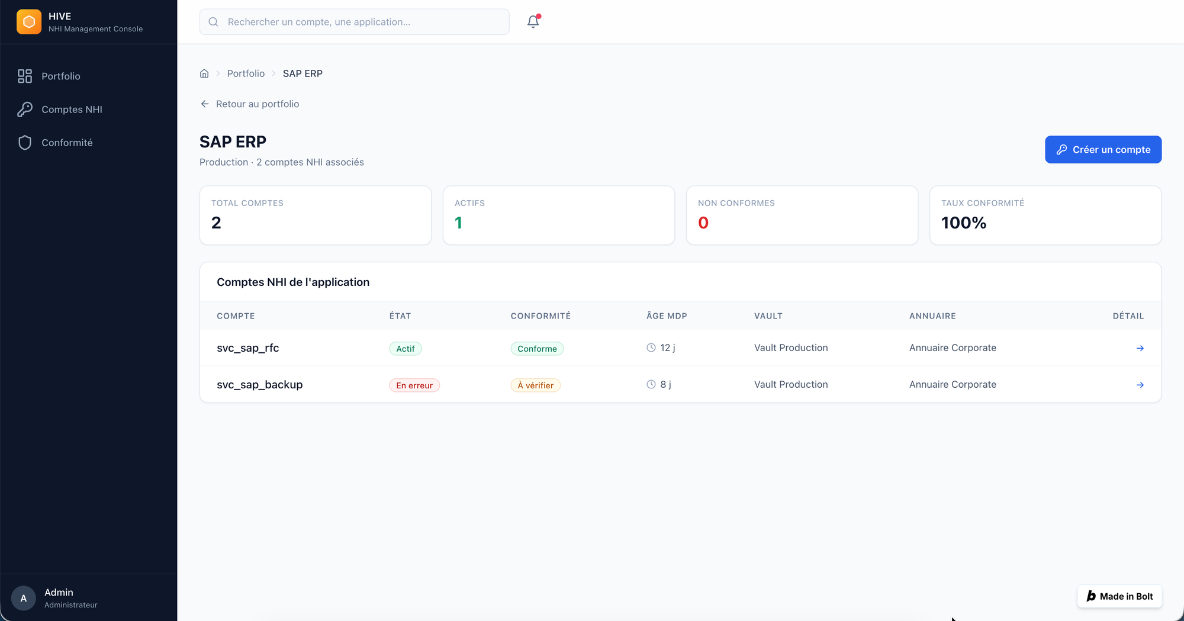1184x621 pixels.
Task: Click the En erreur status badge
Action: pos(414,385)
